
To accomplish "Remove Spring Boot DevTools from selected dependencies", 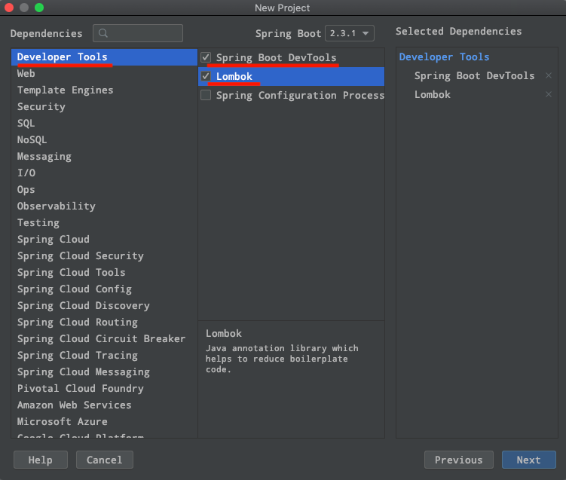I will point(549,75).
